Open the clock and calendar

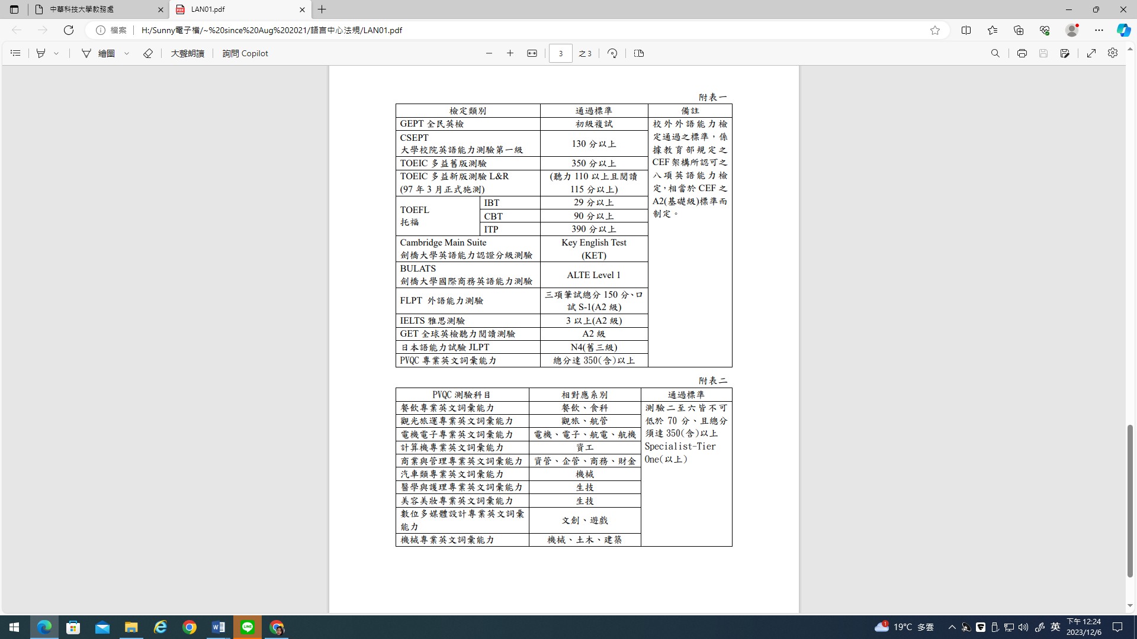[1084, 627]
